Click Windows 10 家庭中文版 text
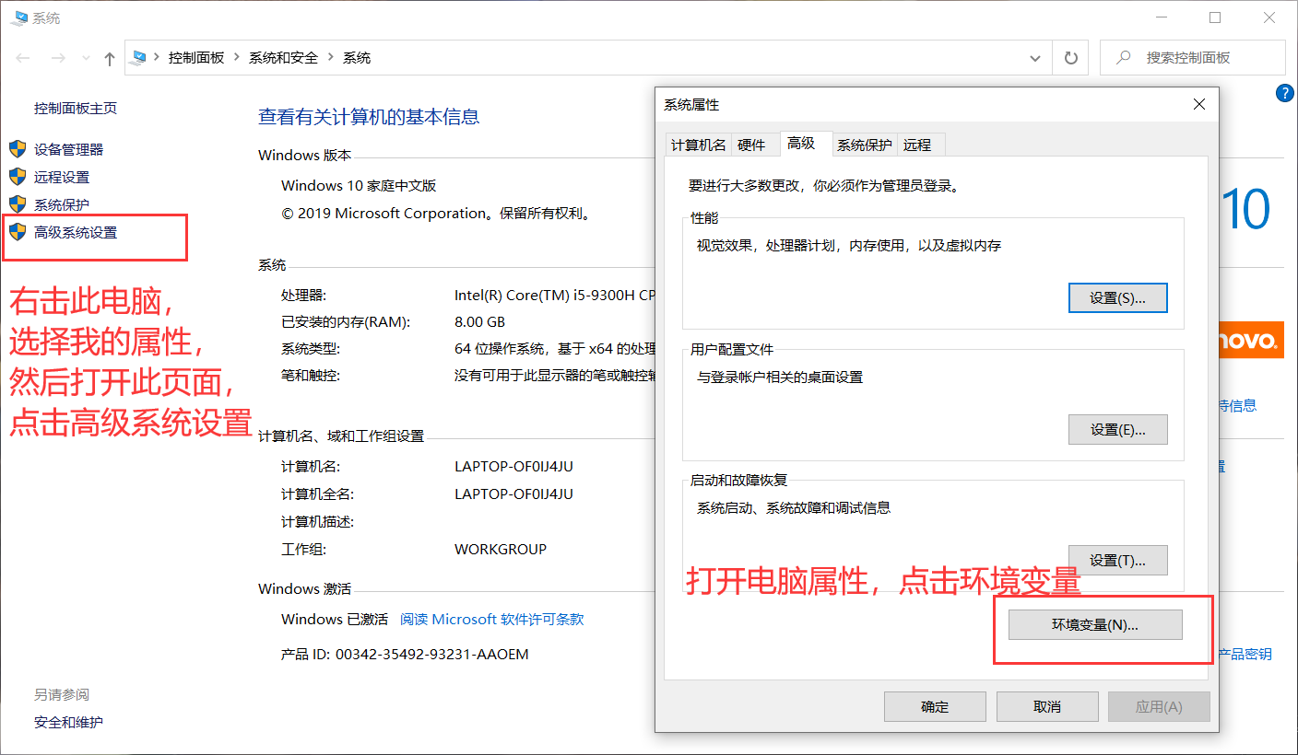 coord(359,185)
